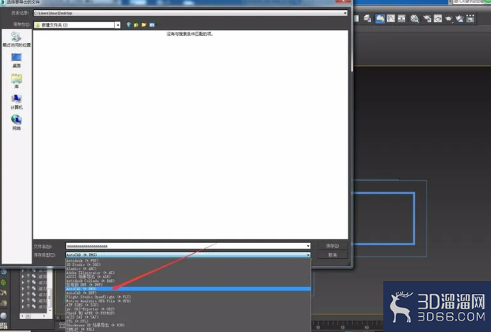Open Render Setup teapot icon in toolbar

tap(427, 19)
